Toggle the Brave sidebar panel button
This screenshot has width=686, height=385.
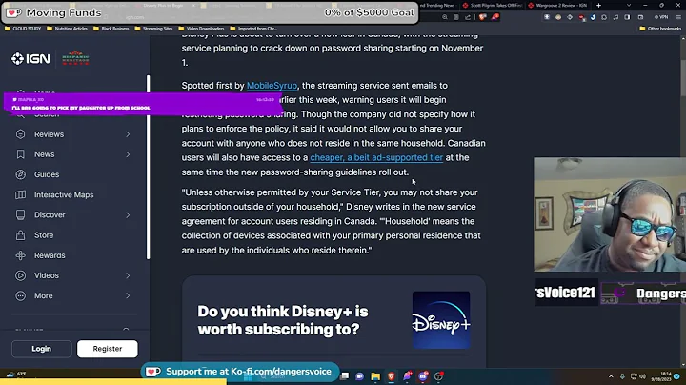click(627, 17)
